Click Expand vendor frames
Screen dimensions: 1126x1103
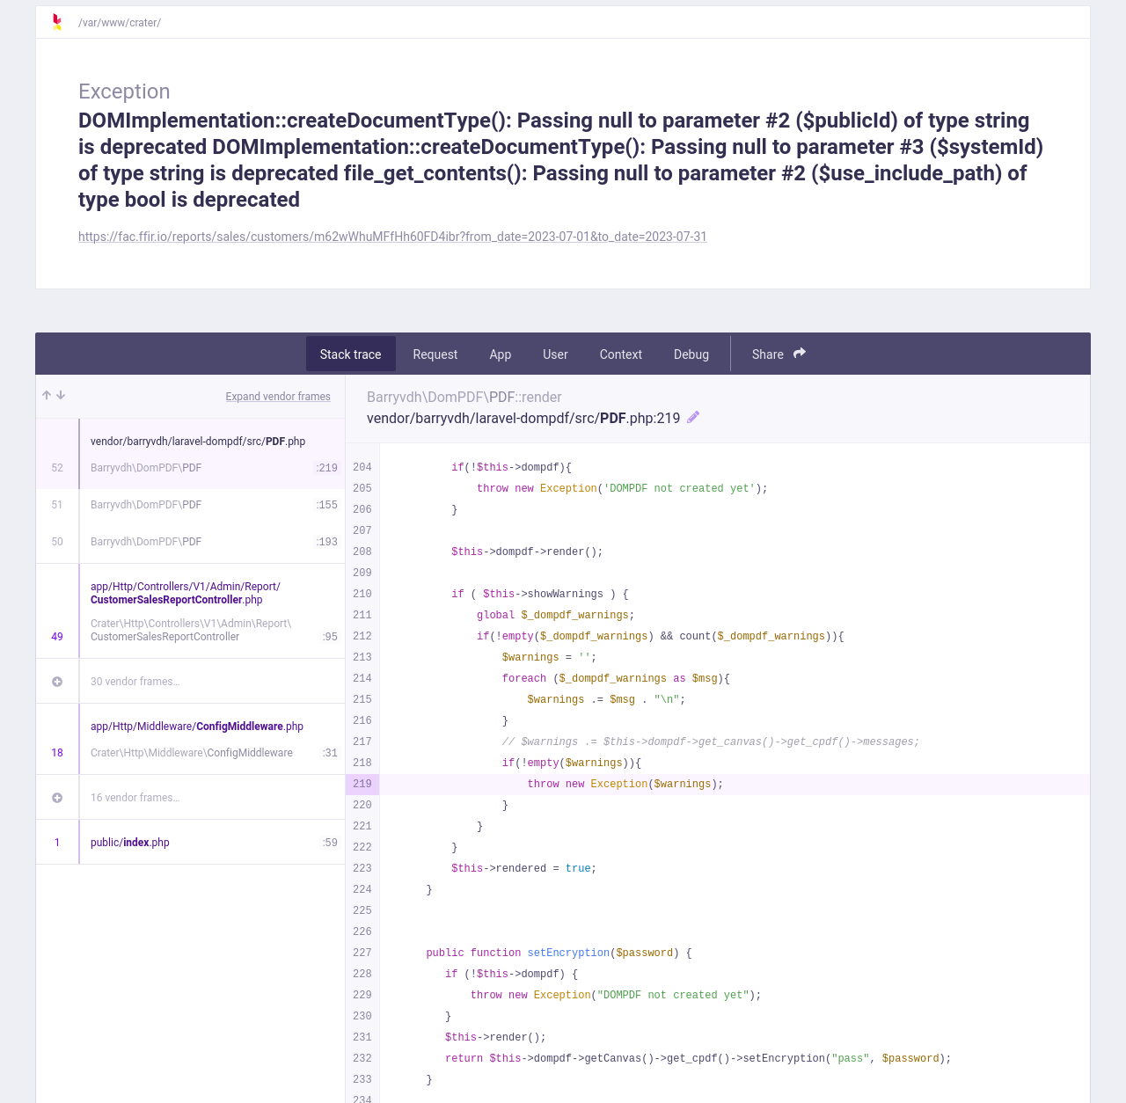(x=278, y=396)
